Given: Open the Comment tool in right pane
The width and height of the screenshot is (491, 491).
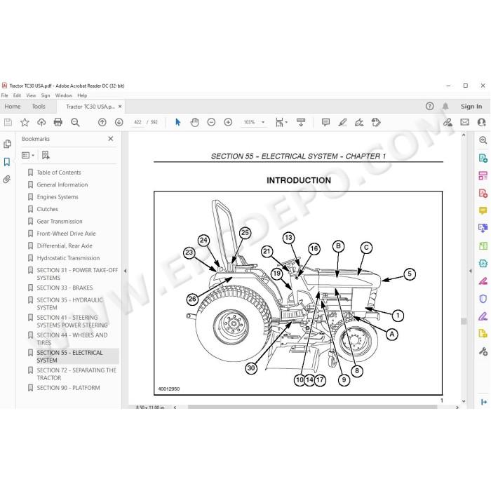Looking at the screenshot, I should [x=483, y=210].
